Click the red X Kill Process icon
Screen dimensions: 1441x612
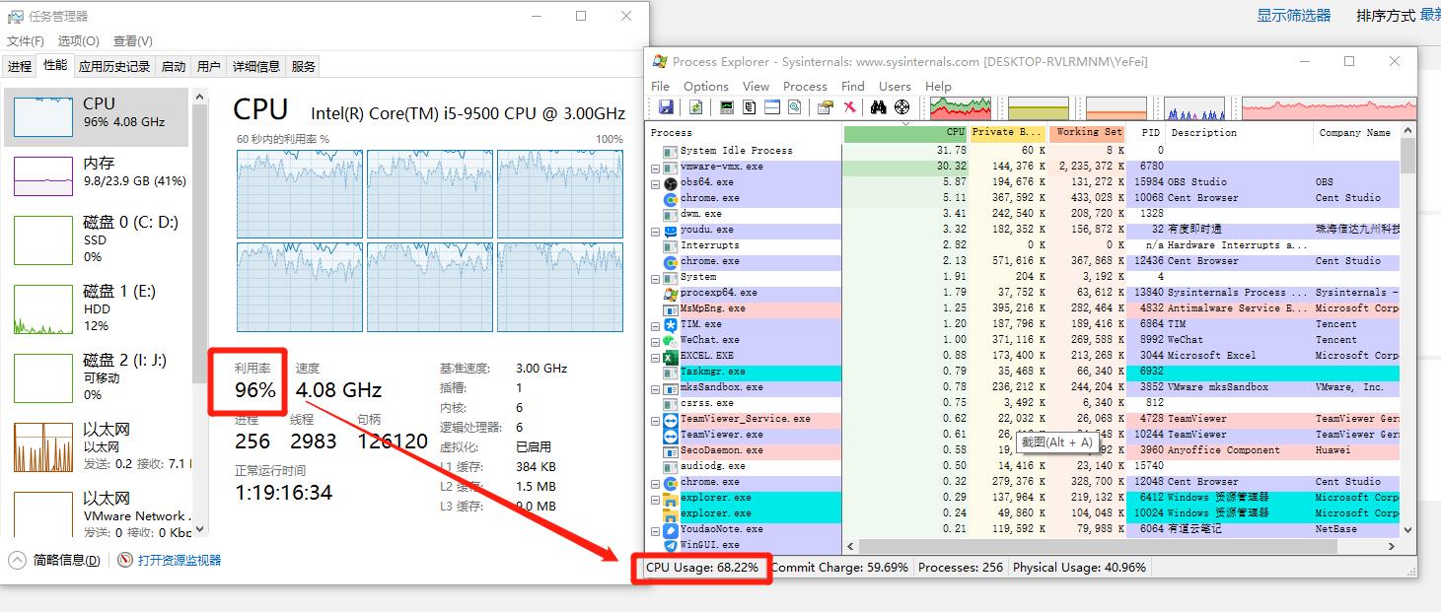coord(849,107)
